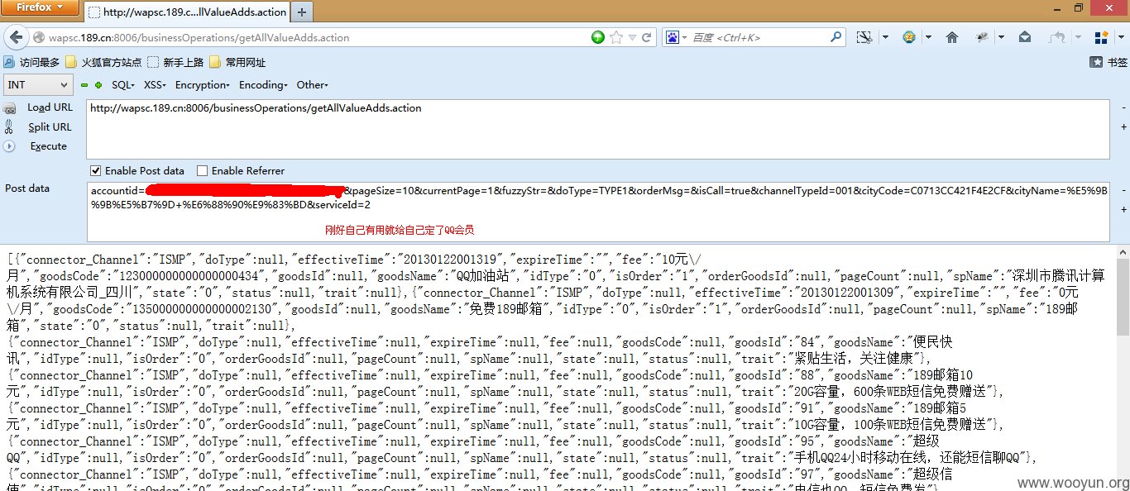Screen dimensions: 1130x491
Task: Open the four-squares apps toolbar icon
Action: click(1101, 37)
